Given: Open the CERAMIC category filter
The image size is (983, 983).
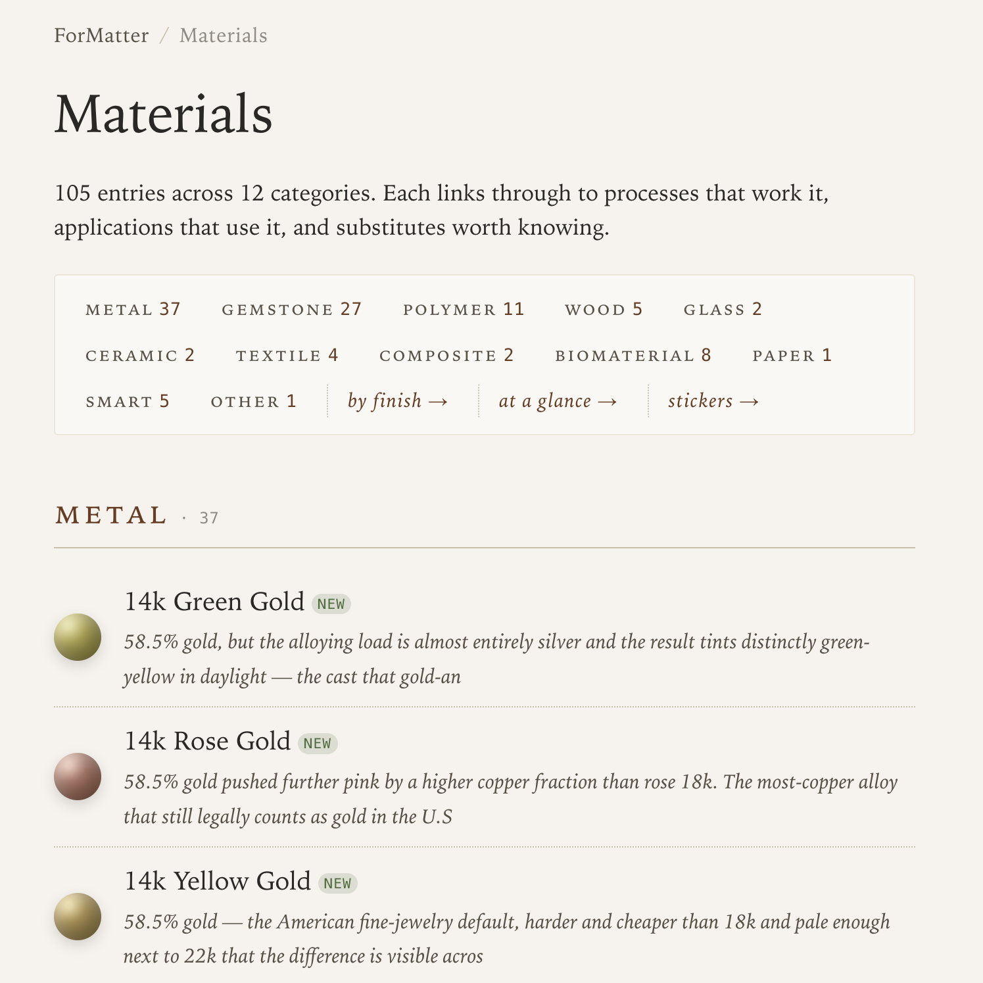Looking at the screenshot, I should (140, 355).
